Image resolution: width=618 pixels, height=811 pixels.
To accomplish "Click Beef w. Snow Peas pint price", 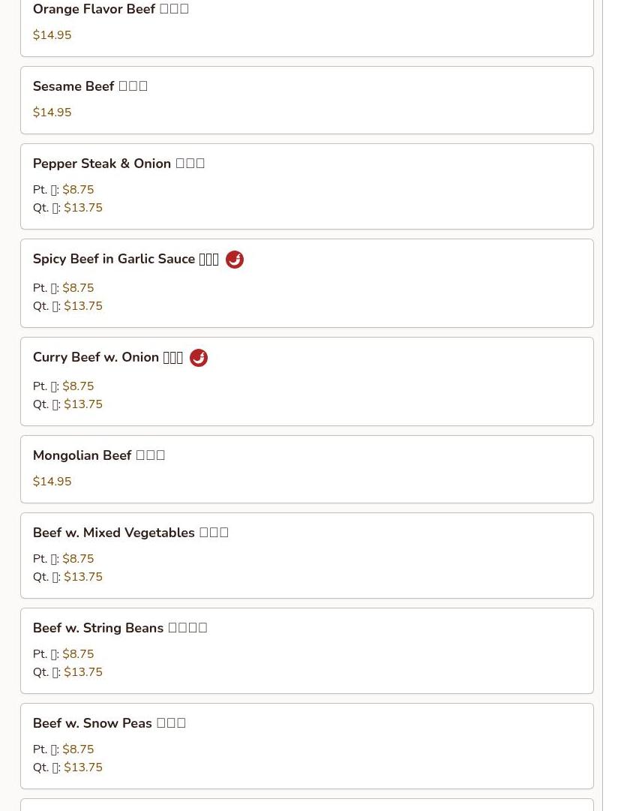I will point(78,749).
